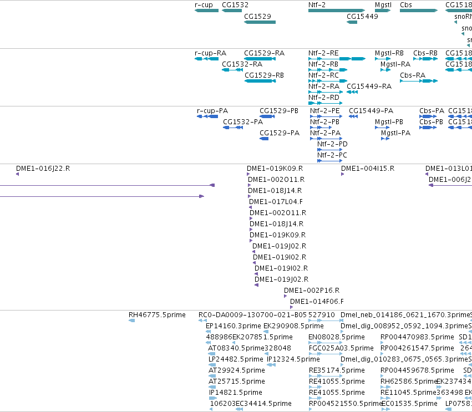Open protein CG1532-PA
The image size is (472, 412).
click(233, 128)
